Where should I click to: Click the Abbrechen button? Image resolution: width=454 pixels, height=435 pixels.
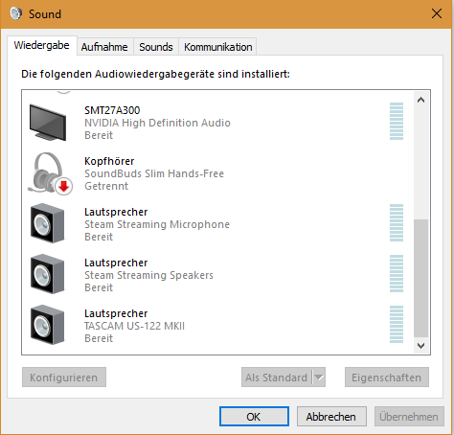pos(331,417)
